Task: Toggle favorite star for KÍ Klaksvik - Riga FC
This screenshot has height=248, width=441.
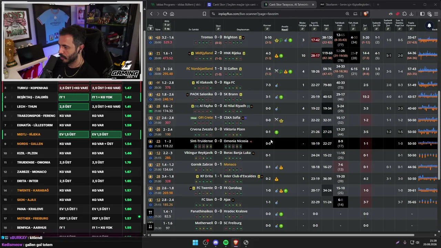Action: coord(151,83)
